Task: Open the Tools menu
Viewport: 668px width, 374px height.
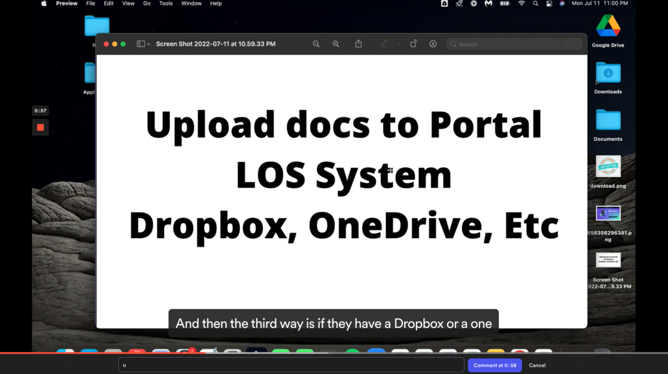Action: [166, 4]
